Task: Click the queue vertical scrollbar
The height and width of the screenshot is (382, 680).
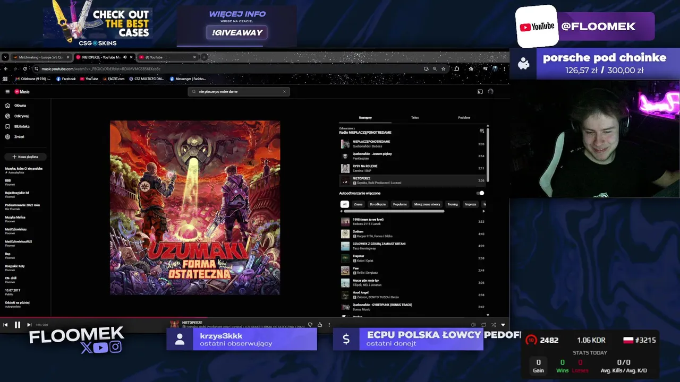Action: pyautogui.click(x=488, y=154)
